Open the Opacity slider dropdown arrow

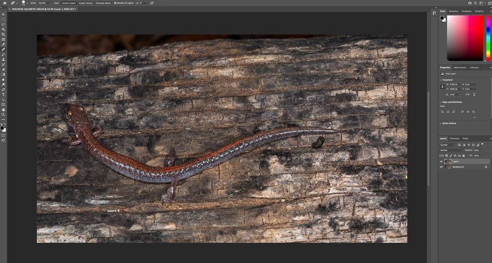point(481,150)
